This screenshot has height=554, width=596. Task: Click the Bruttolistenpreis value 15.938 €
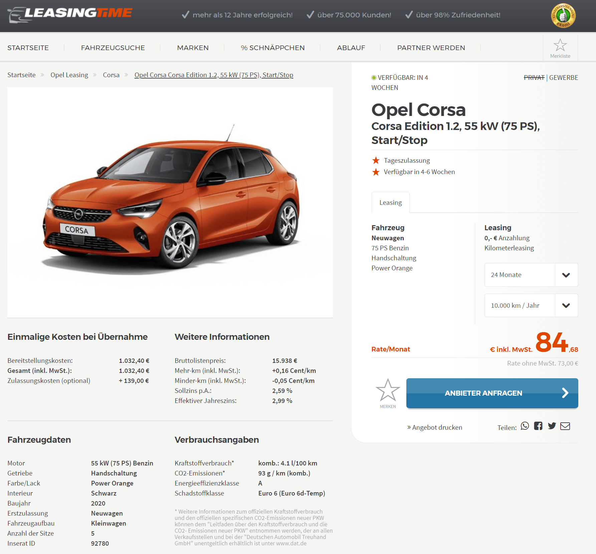point(285,361)
